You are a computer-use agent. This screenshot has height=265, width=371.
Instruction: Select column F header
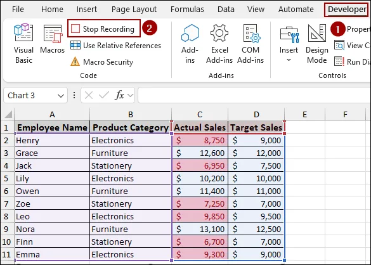click(345, 115)
